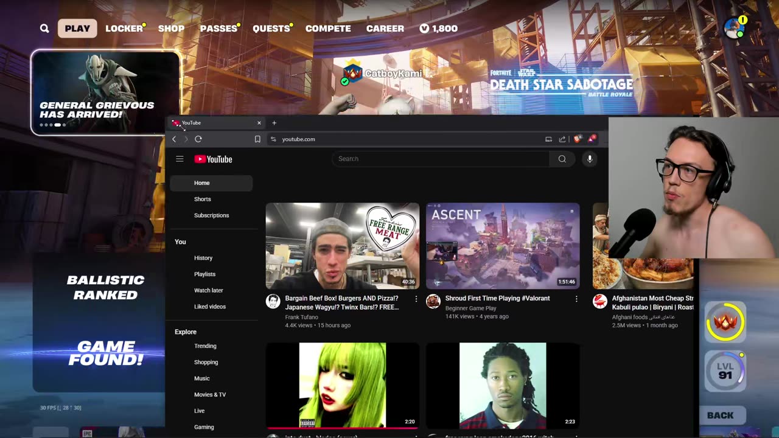This screenshot has height=438, width=779.
Task: Click the share page icon in the address bar
Action: click(562, 139)
